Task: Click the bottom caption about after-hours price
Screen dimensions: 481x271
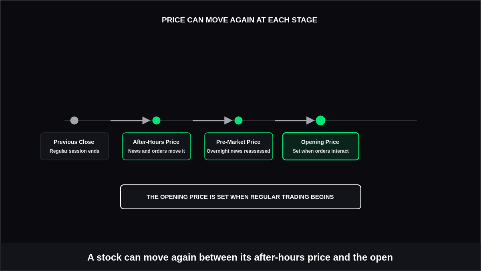Action: pyautogui.click(x=240, y=257)
